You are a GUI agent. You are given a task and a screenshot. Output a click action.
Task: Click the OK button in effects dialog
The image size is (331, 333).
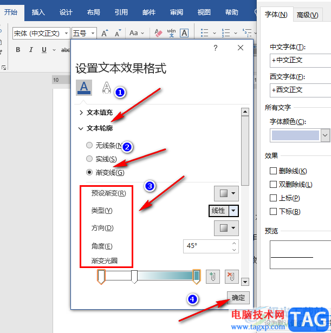pos(238,298)
